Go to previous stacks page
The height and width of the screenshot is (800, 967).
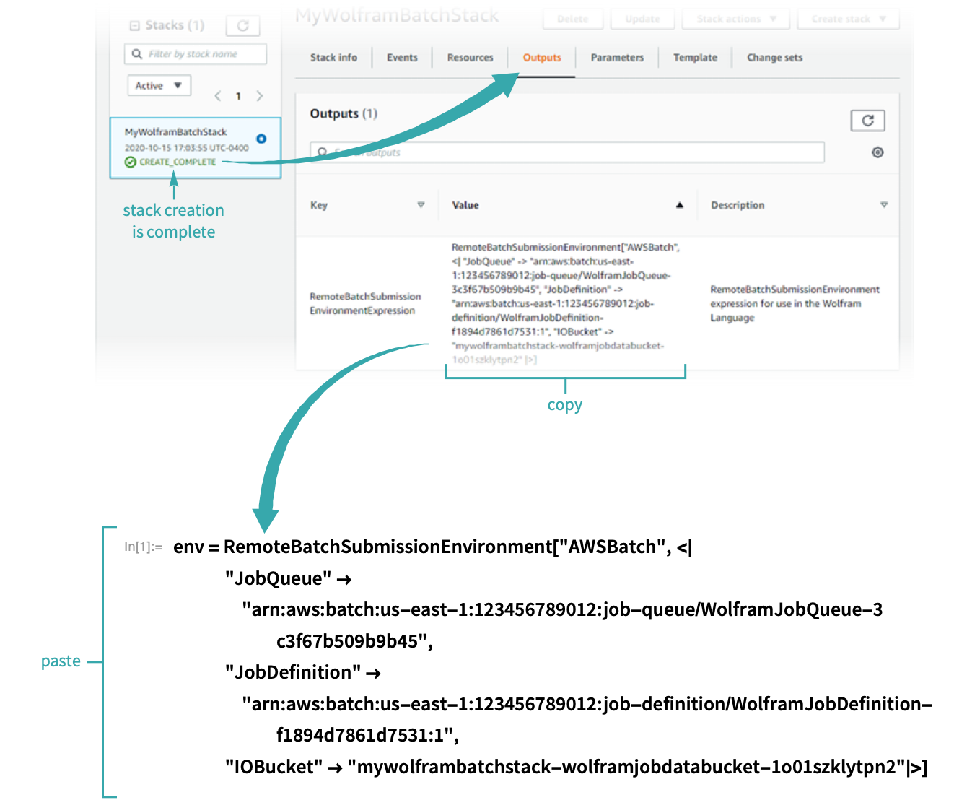click(x=217, y=96)
